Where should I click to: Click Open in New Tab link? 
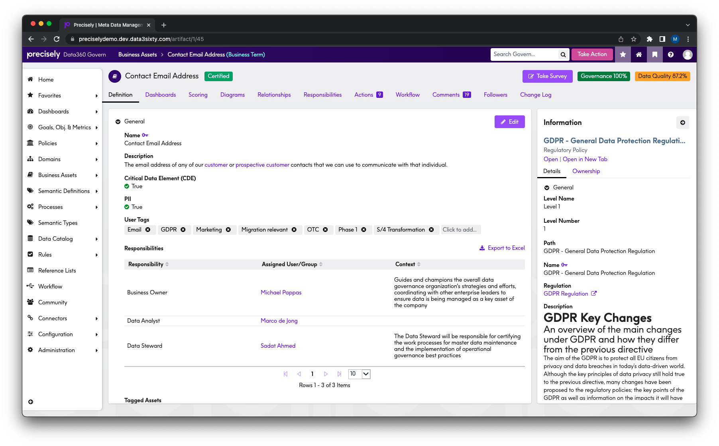[585, 159]
